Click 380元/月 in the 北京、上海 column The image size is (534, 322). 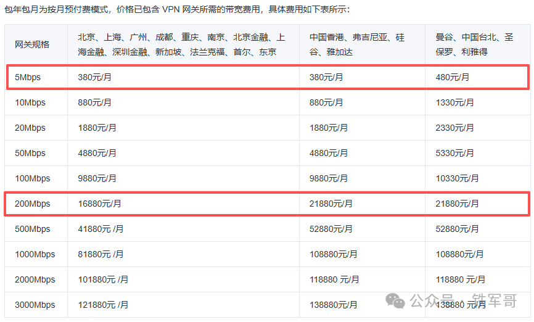click(95, 77)
